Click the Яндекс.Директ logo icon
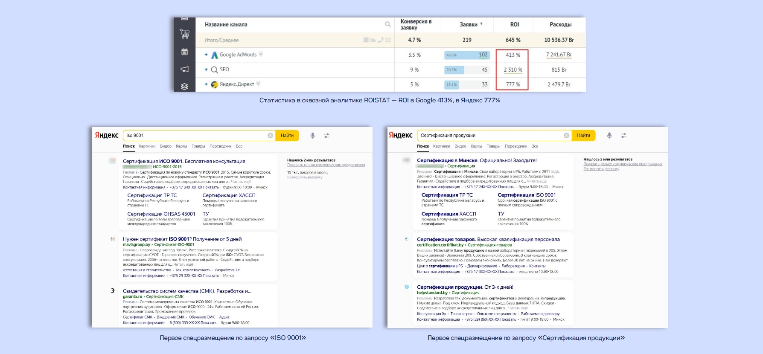Screen dimensions: 763x354 (x=215, y=84)
